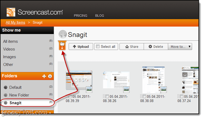The height and width of the screenshot is (118, 203).
Task: Click the file name 05.04.2011-08.38.08
Action: click(x=153, y=99)
